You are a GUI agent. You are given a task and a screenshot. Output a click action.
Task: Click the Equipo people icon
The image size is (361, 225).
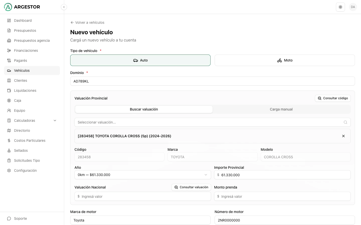click(x=9, y=110)
